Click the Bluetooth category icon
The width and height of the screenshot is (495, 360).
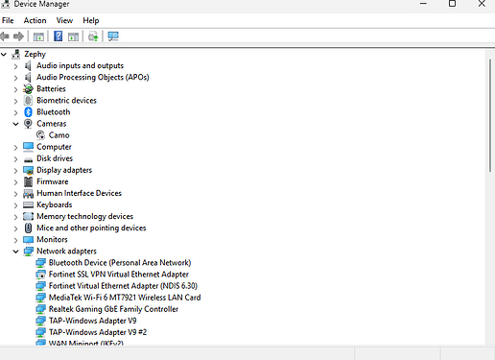click(28, 112)
